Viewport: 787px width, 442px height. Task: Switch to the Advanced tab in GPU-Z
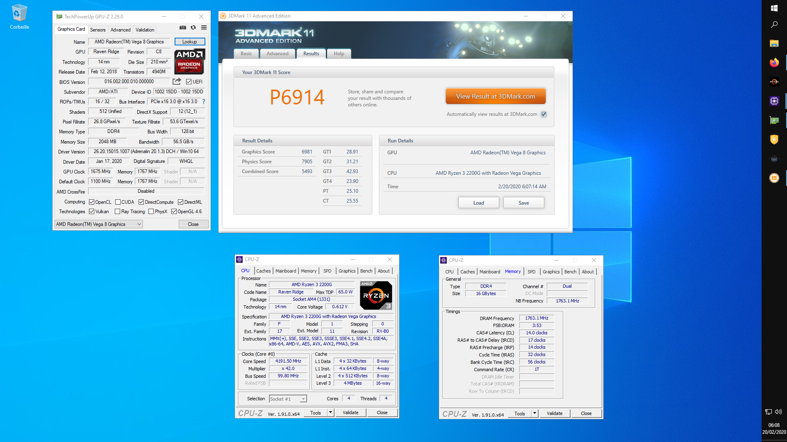121,30
